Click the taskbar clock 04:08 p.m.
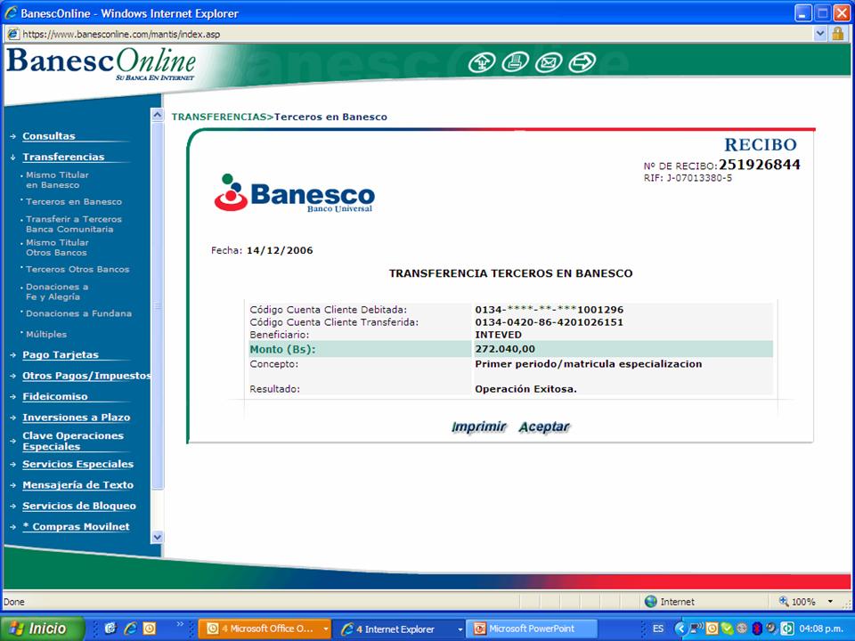Screen dimensions: 855x641 click(820, 629)
